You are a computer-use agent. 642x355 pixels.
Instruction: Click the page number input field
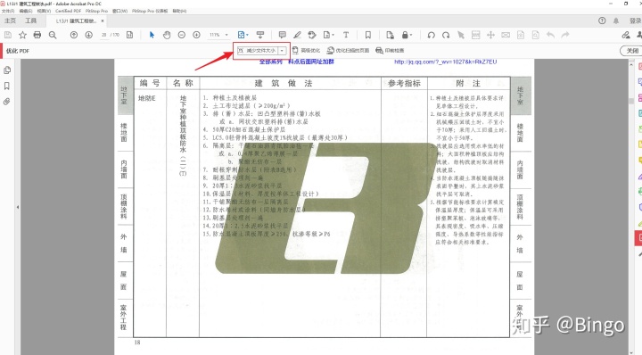(x=104, y=35)
